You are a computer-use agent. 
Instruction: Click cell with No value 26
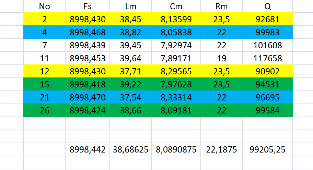click(x=44, y=110)
